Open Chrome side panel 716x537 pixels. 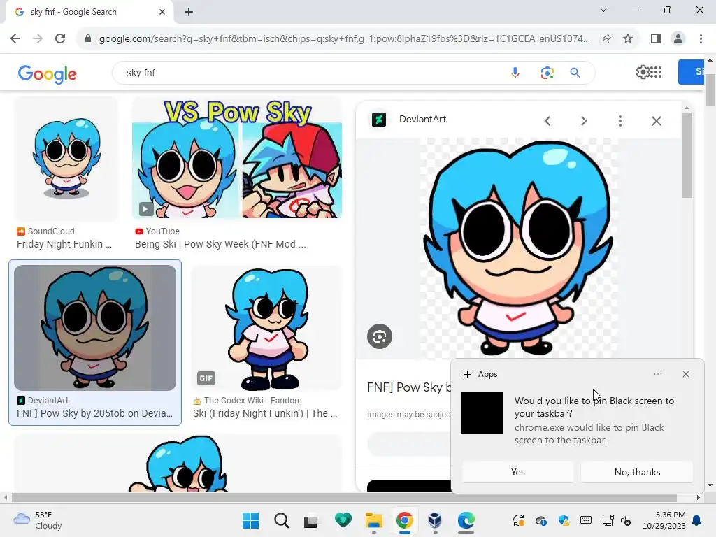click(656, 39)
